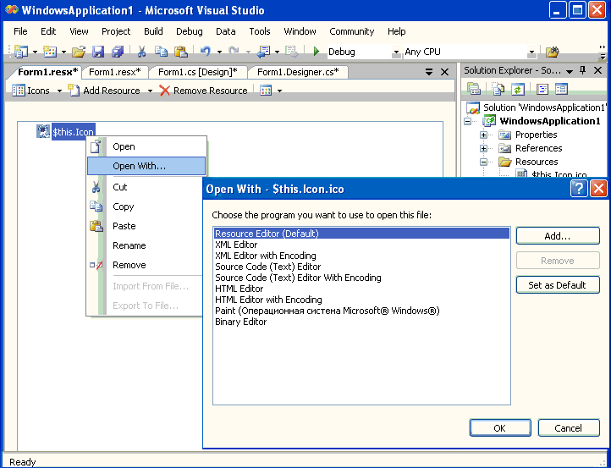Click the Save All toolbar icon
The height and width of the screenshot is (468, 611).
coord(118,52)
